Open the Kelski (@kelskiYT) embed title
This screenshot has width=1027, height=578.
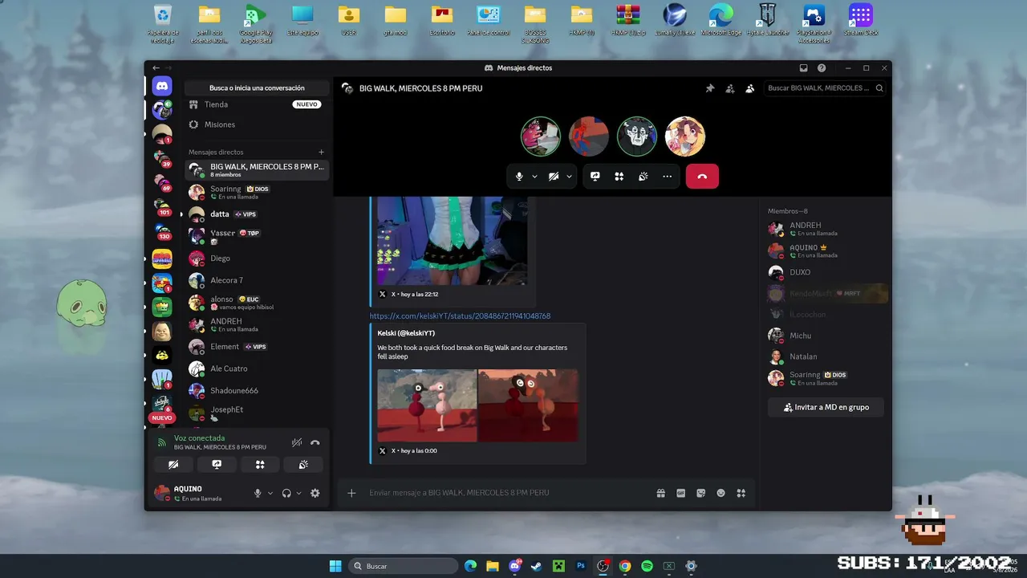(x=406, y=333)
